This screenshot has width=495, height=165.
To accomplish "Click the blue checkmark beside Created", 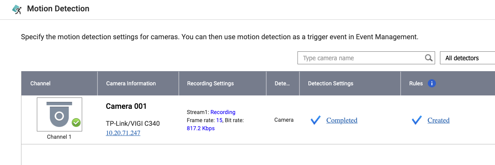I will pyautogui.click(x=416, y=120).
